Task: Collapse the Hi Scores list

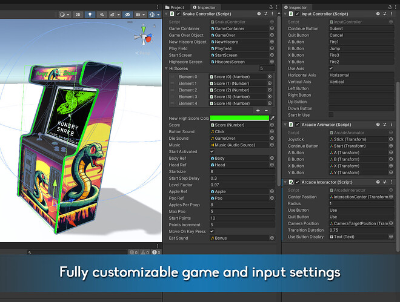Action: pos(166,68)
